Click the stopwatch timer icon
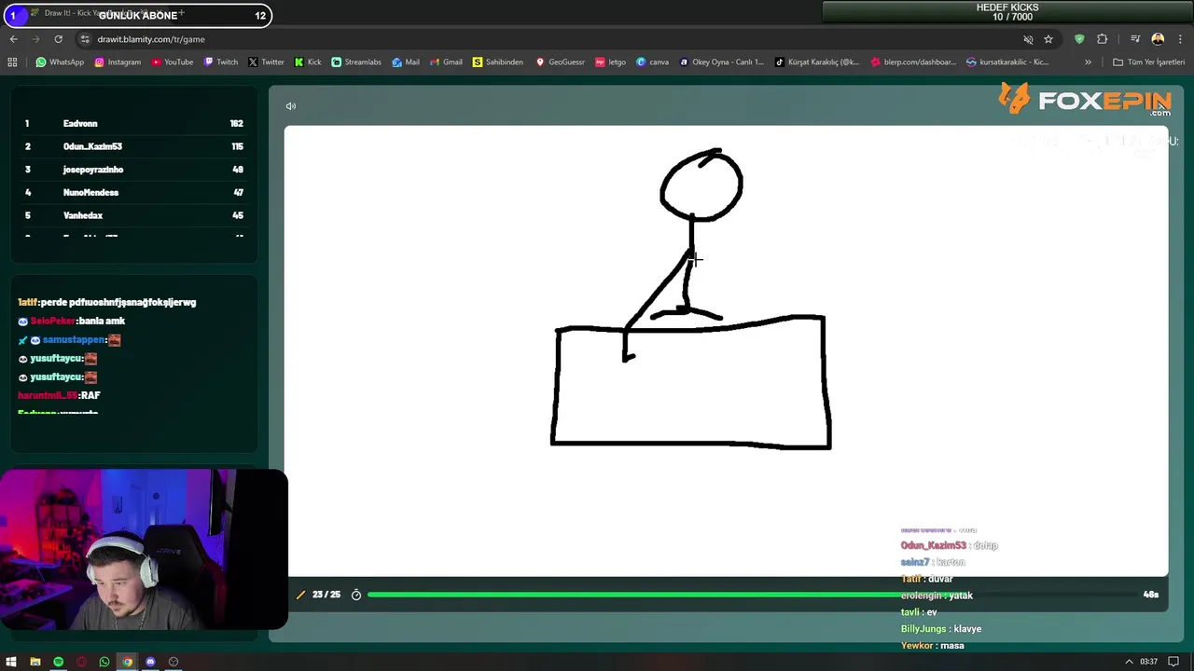This screenshot has width=1194, height=671. pos(356,595)
